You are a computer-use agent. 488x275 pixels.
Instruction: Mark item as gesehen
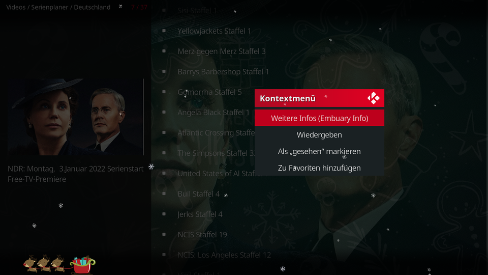319,151
